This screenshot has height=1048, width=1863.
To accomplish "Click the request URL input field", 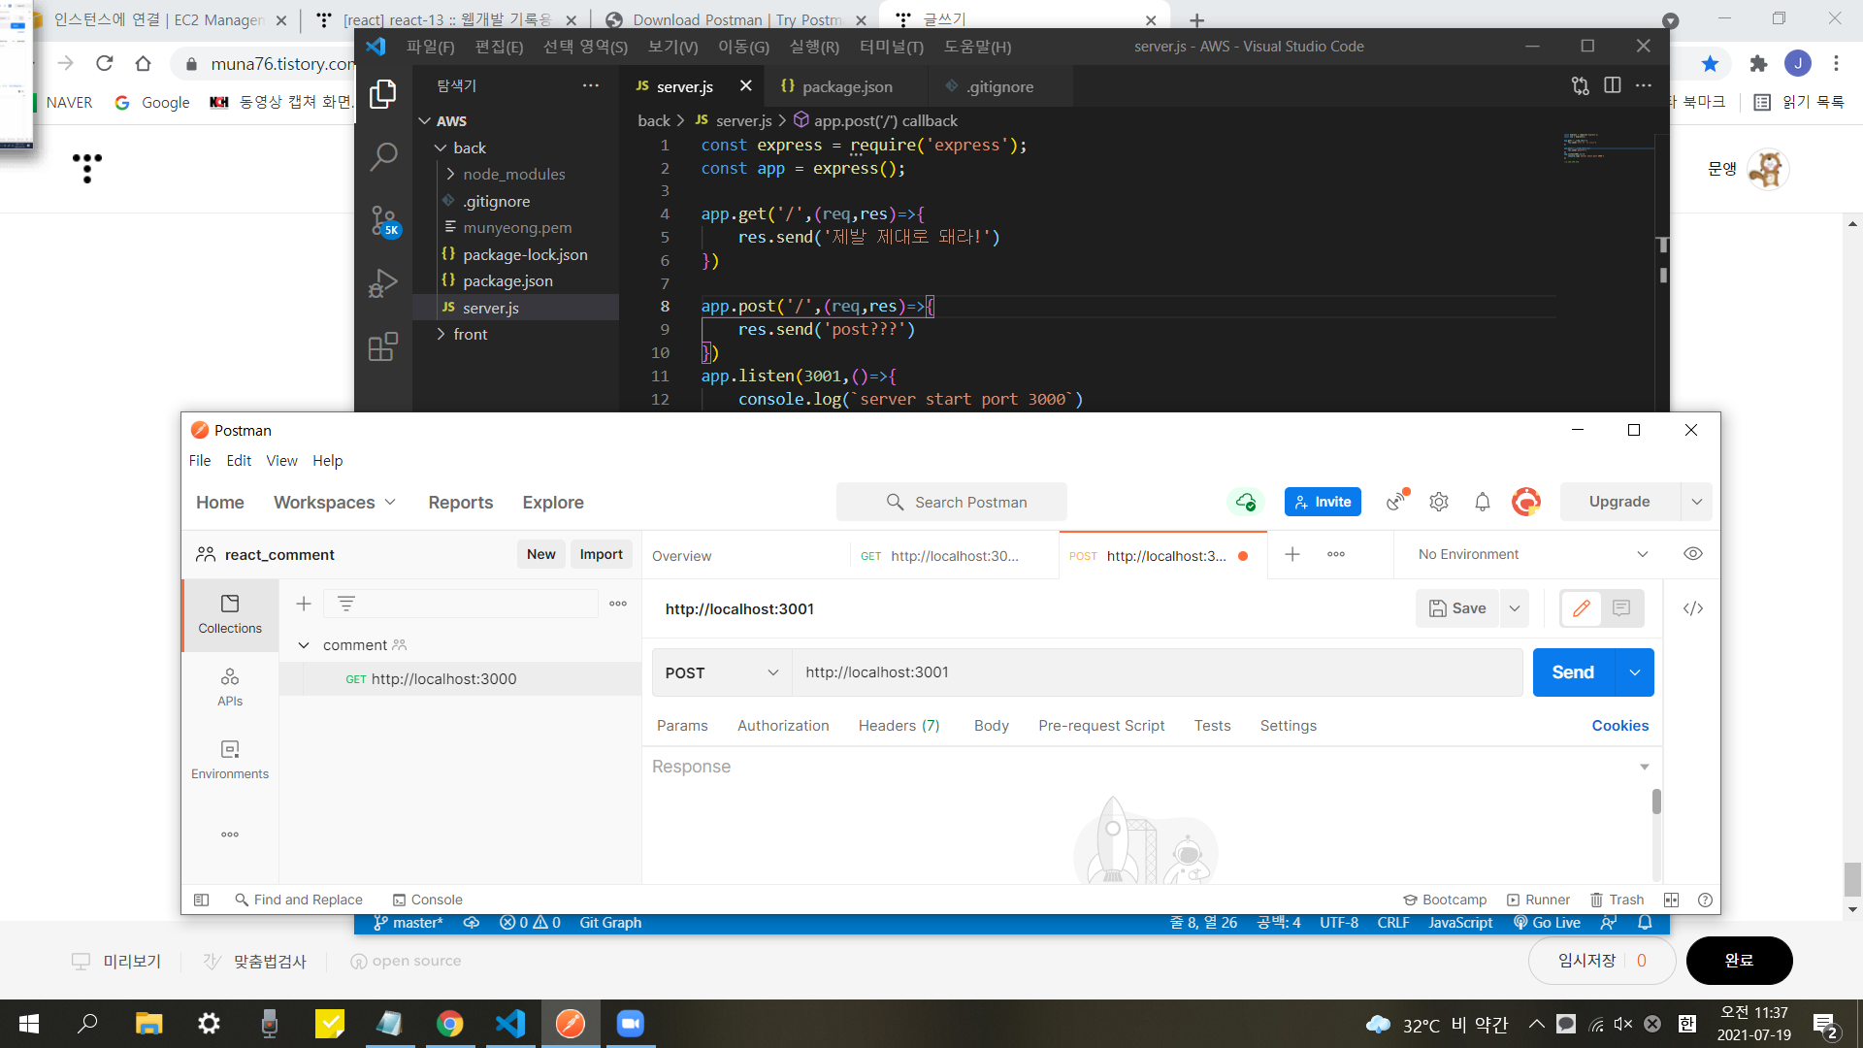I will (x=1155, y=672).
